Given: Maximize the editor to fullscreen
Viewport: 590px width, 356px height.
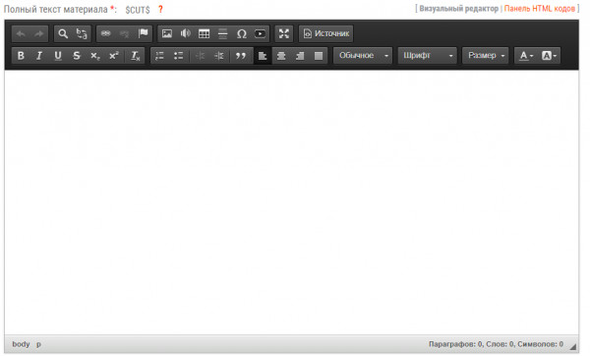Looking at the screenshot, I should click(284, 33).
